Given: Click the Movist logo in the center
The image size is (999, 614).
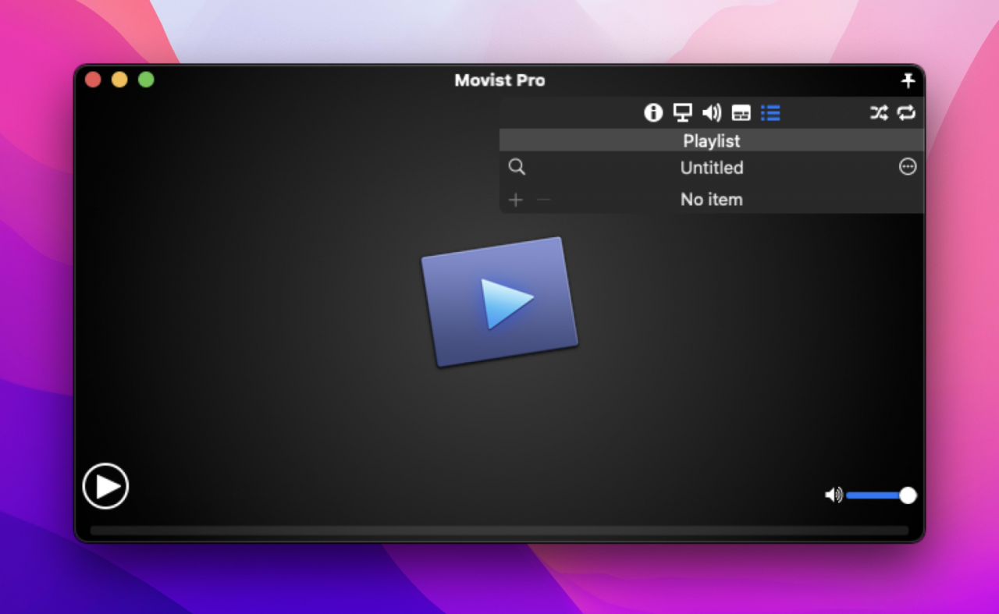Looking at the screenshot, I should pos(499,302).
